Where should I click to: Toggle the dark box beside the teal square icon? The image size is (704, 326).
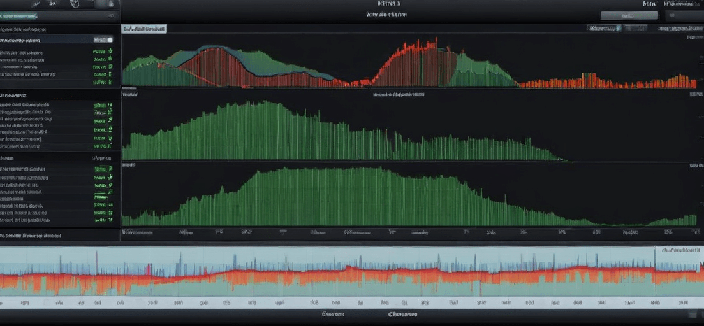tap(636, 28)
